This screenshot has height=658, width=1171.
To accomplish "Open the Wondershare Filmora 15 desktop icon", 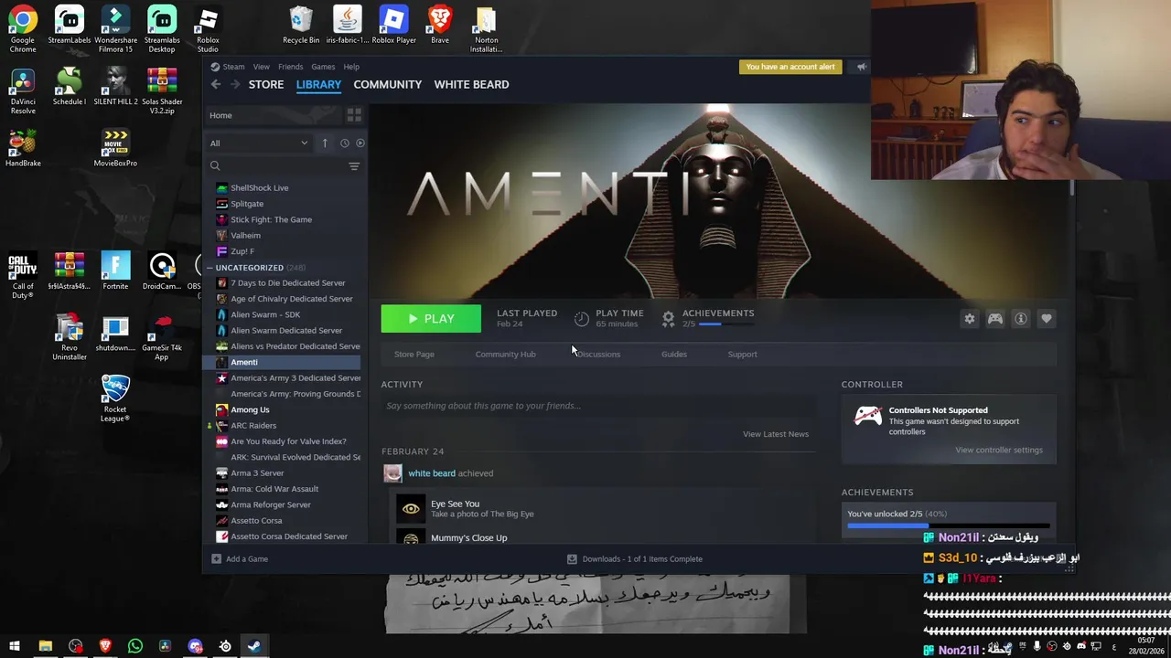I will [x=115, y=28].
